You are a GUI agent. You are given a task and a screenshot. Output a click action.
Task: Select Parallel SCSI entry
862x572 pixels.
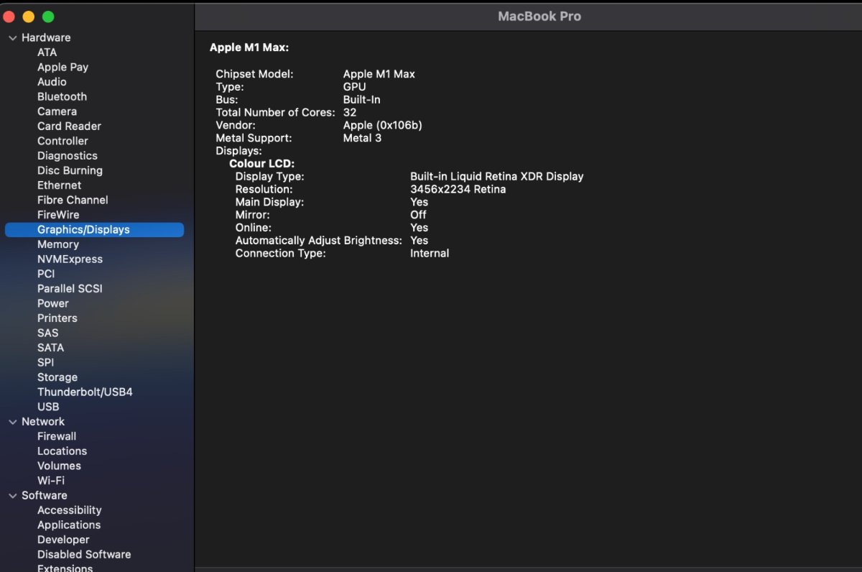[70, 289]
